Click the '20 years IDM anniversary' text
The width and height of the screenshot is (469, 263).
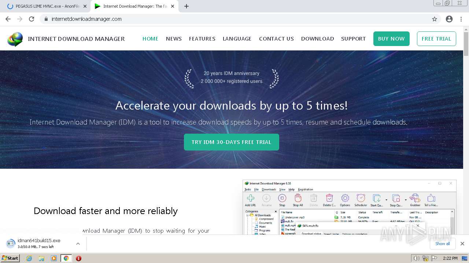232,73
